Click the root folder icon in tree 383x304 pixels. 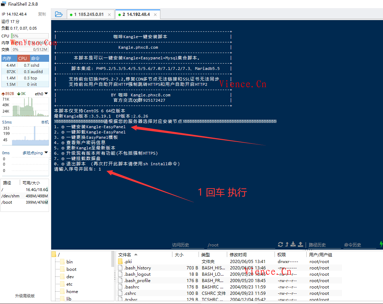54,255
